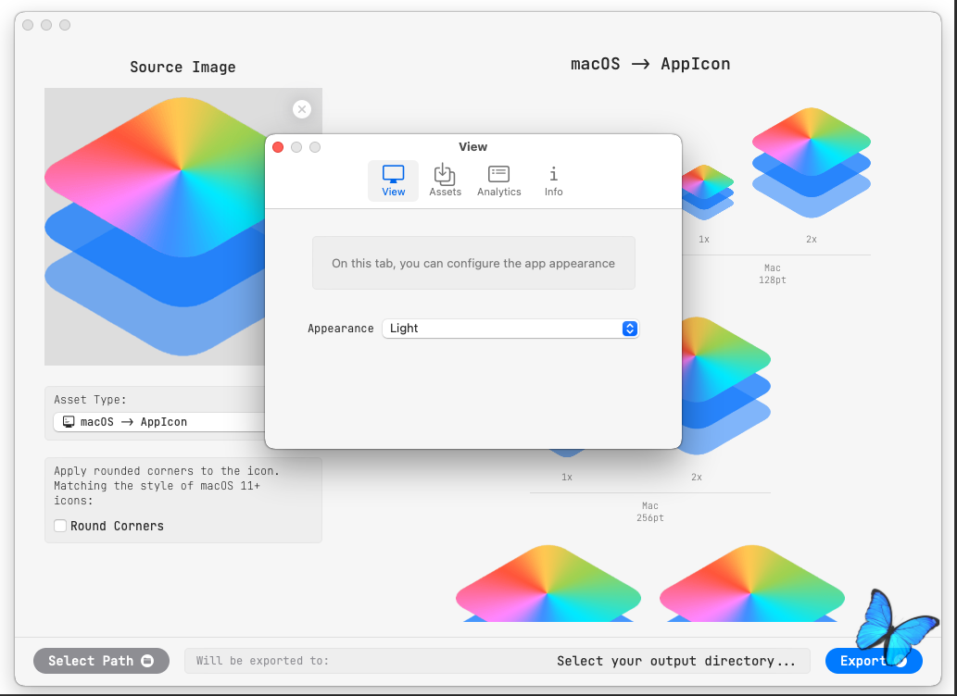Enable the Round Corners checkbox
This screenshot has height=696, width=957.
(60, 526)
